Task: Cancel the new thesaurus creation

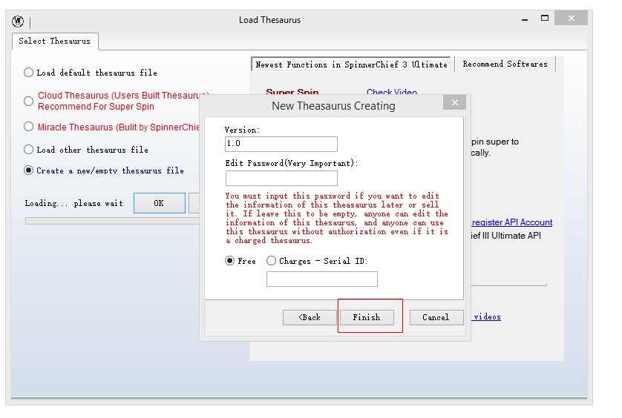Action: point(436,317)
